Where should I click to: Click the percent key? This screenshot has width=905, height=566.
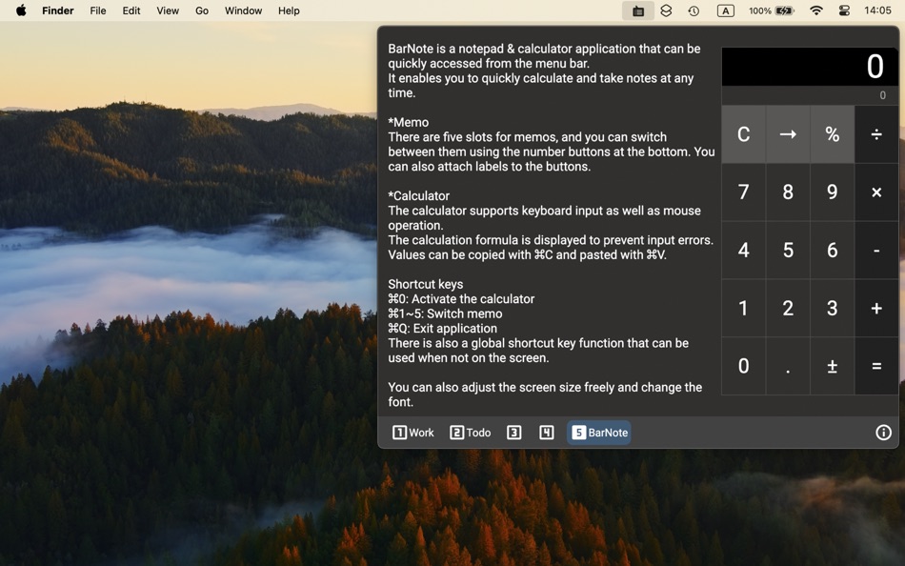832,134
